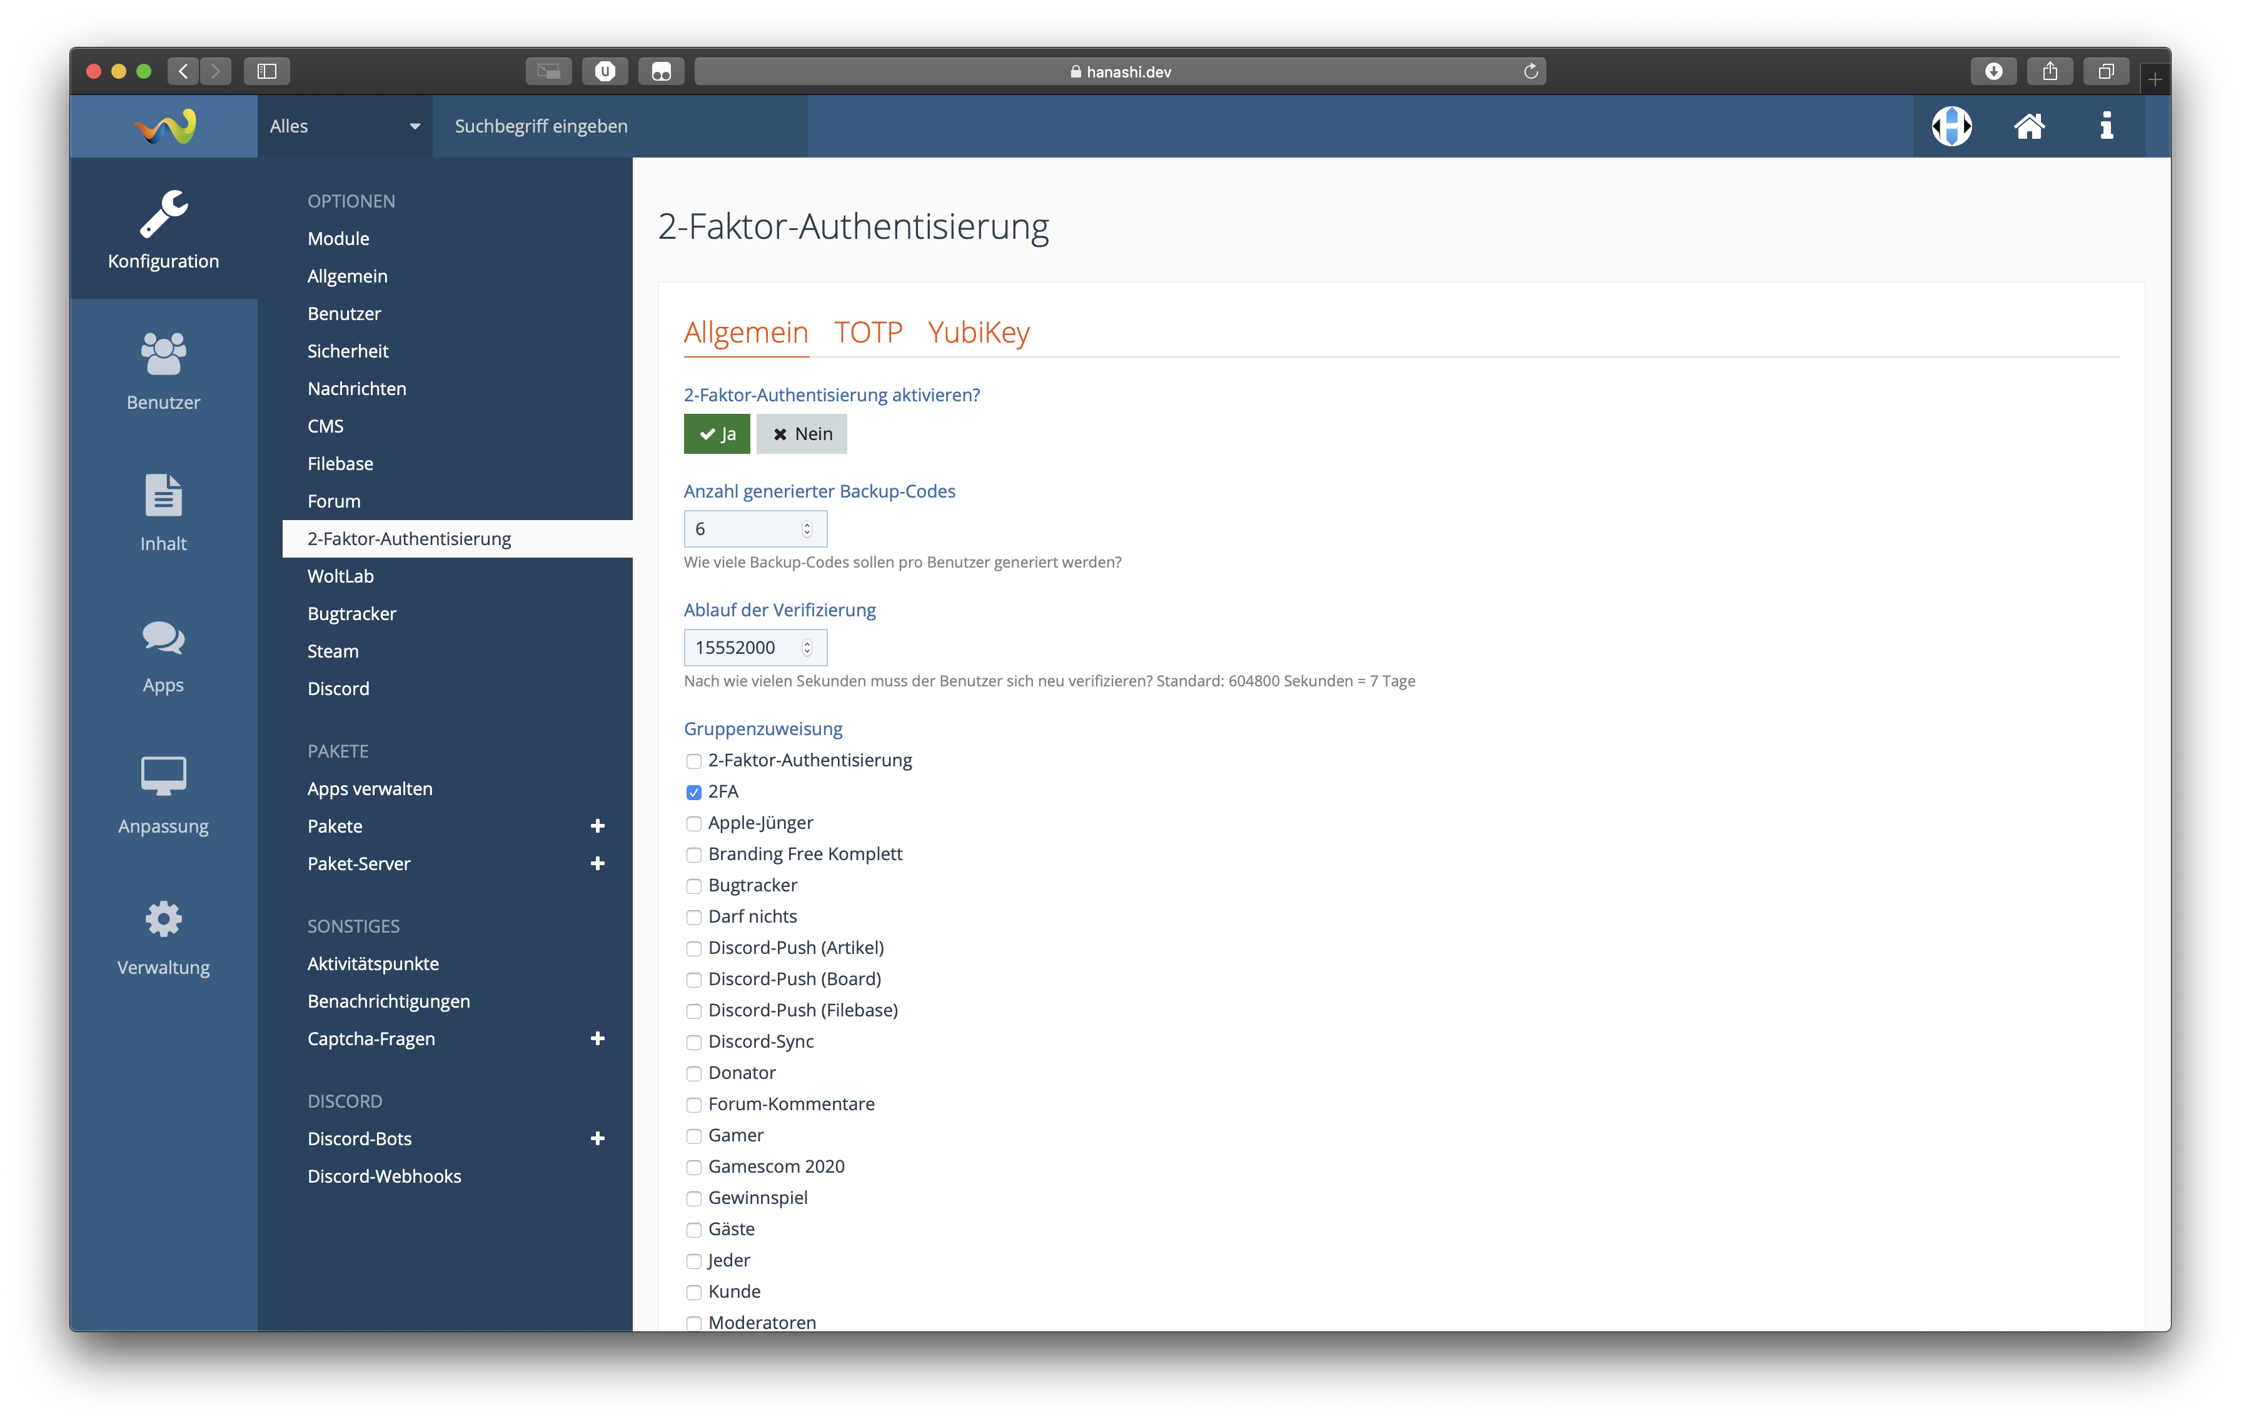Screen dimensions: 2241x1424
Task: Open the Alles search scope dropdown
Action: [x=345, y=126]
